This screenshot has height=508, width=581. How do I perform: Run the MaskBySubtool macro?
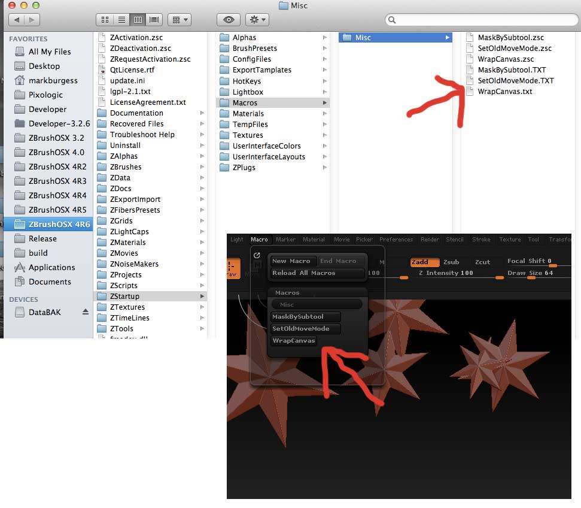[x=305, y=316]
